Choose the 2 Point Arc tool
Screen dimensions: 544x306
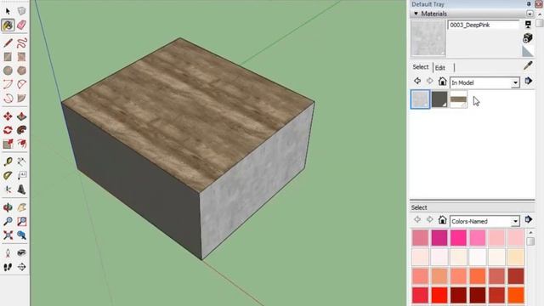pos(21,84)
